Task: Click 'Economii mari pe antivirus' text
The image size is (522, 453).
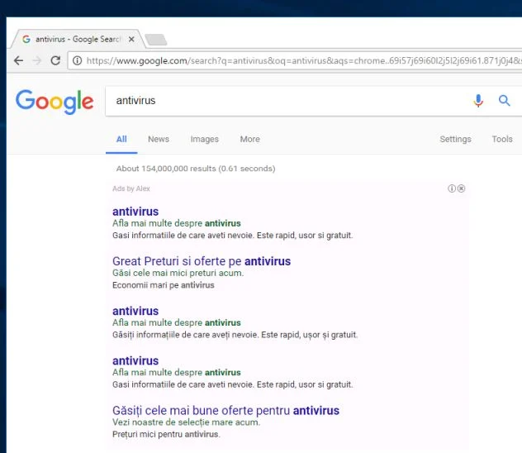Action: pos(164,285)
